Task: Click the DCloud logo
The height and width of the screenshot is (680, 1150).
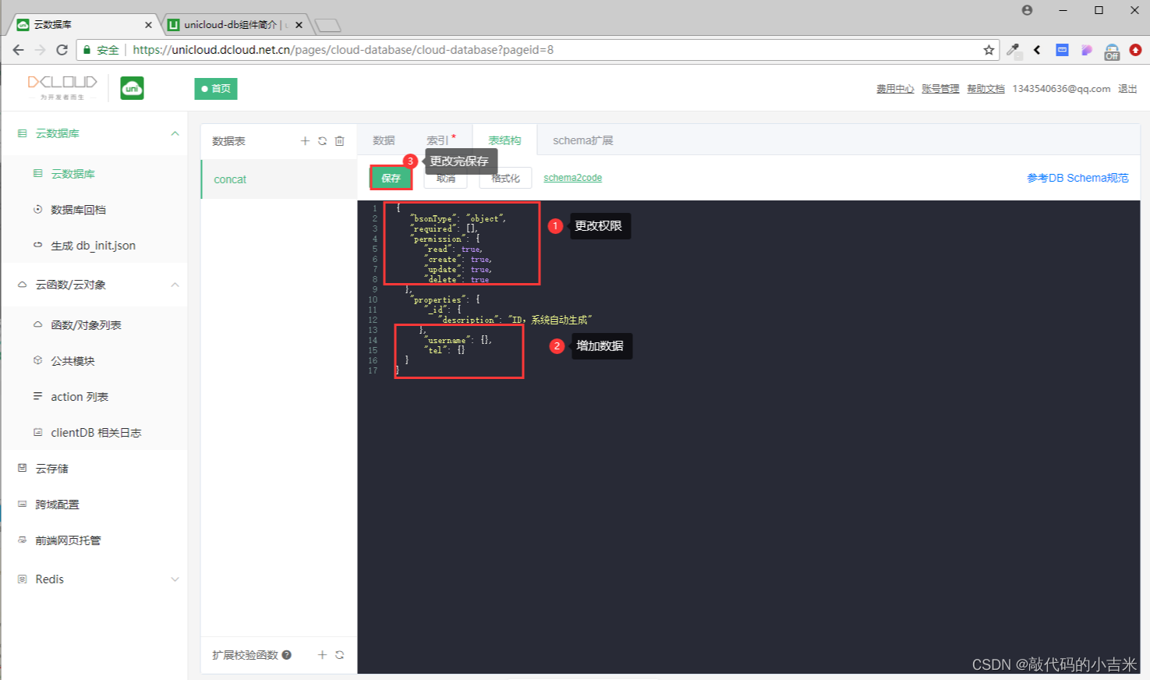Action: tap(62, 87)
